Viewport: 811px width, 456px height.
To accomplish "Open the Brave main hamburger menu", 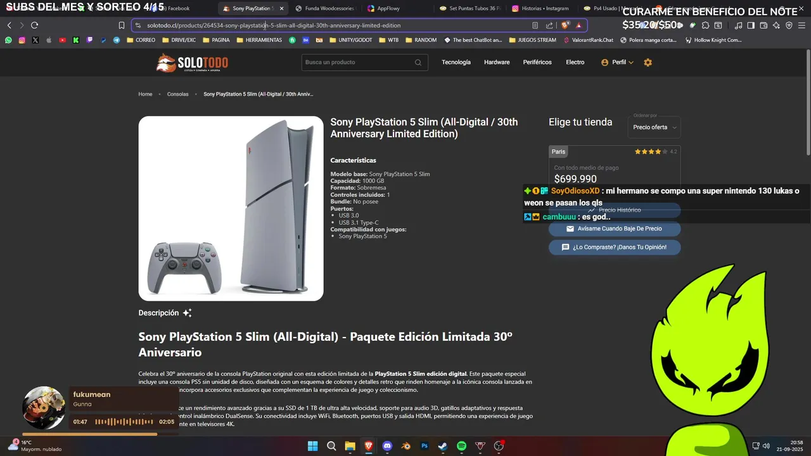I will pyautogui.click(x=801, y=25).
